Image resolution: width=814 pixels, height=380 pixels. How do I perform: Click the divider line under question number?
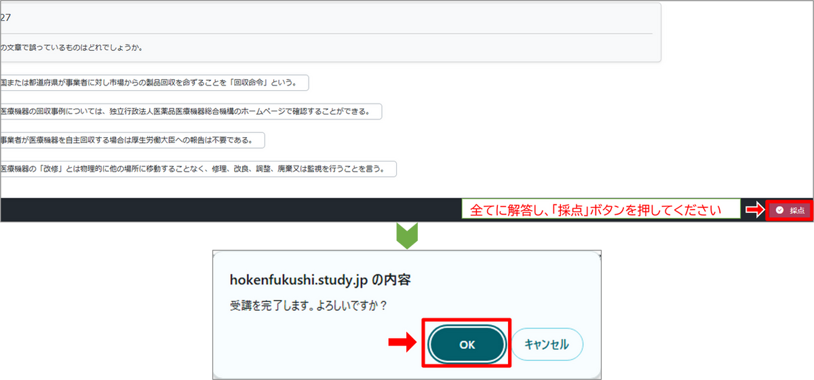pyautogui.click(x=326, y=33)
